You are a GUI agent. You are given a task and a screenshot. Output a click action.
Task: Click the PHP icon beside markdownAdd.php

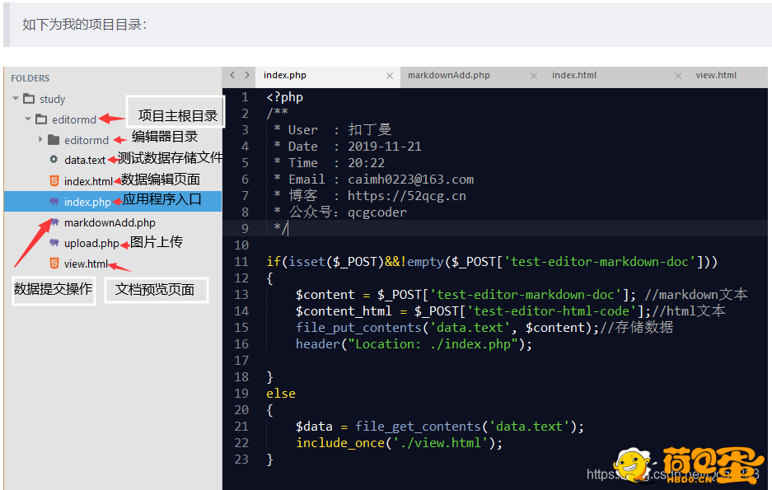click(x=54, y=222)
